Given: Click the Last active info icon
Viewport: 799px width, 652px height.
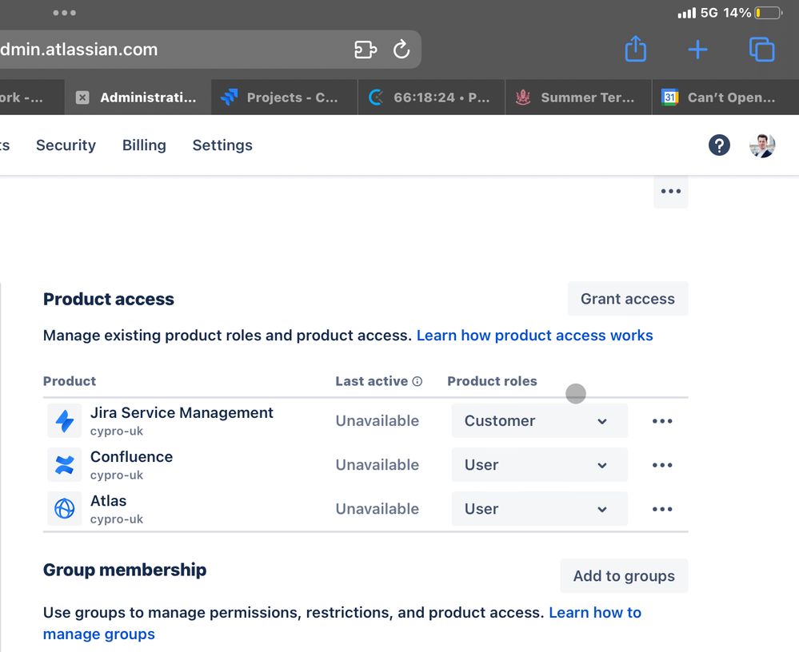Looking at the screenshot, I should click(417, 381).
